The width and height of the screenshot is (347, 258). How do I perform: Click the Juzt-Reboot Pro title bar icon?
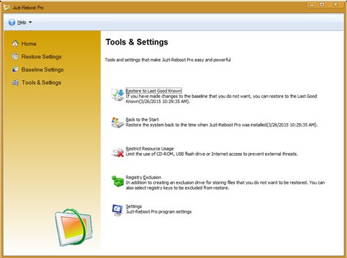(6, 8)
